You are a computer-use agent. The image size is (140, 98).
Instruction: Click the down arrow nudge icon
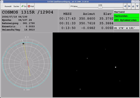(x=137, y=6)
